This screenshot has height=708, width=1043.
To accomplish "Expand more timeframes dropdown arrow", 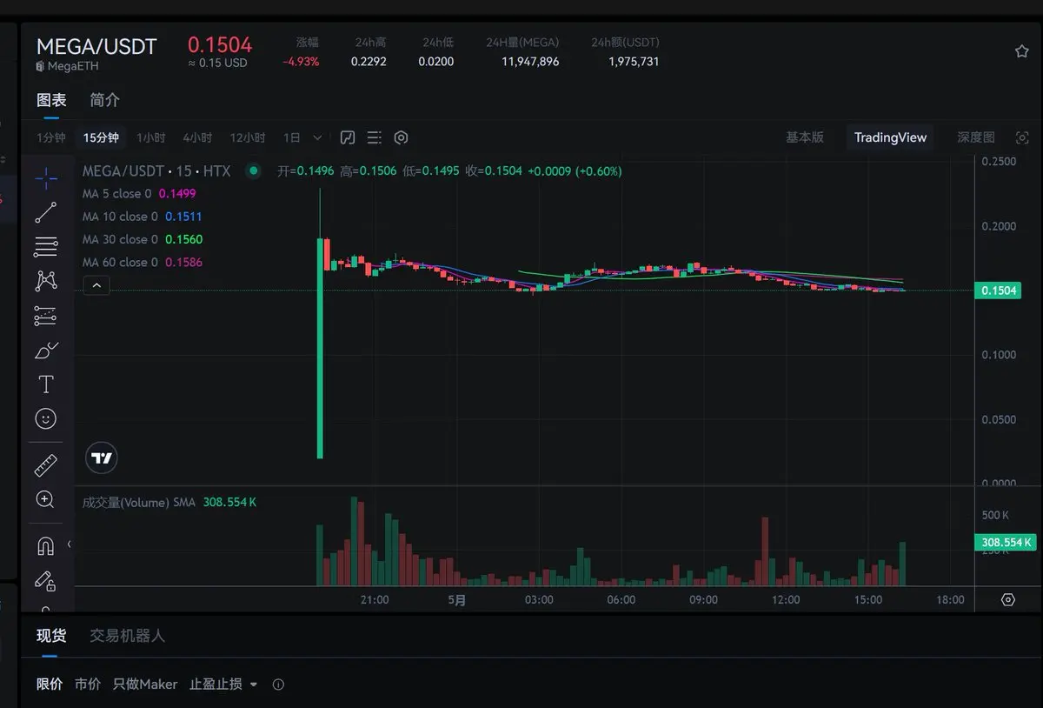I will pos(317,137).
